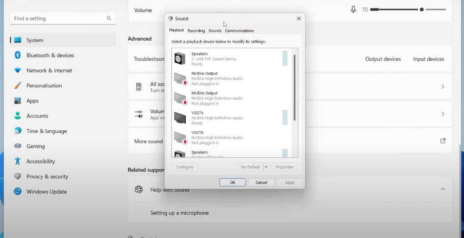The width and height of the screenshot is (464, 238).
Task: Click the volume mixer sliders icon
Action: point(138,114)
